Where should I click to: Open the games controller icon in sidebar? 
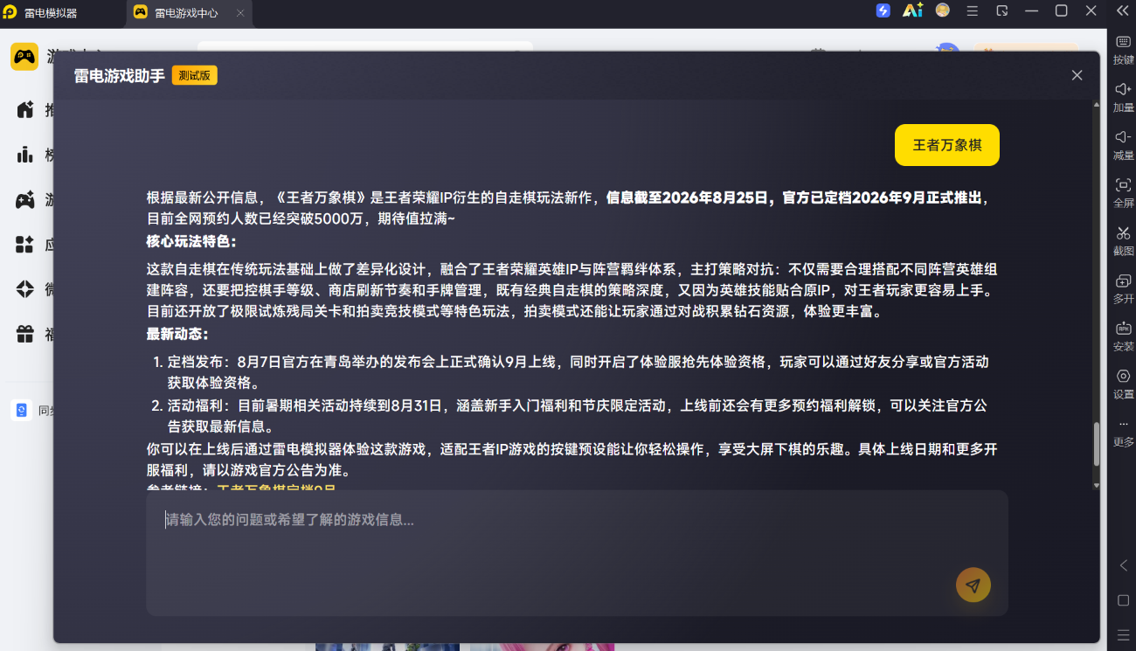tap(24, 200)
